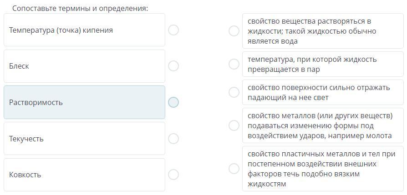Click the highlighted Растворимость term box
Screen dimensions: 407x195
pos(84,102)
